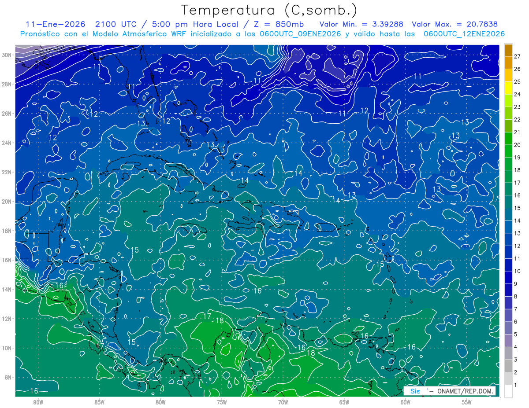The image size is (529, 408).
Task: Click the "ONAMET/REP.DOM." credit label
Action: 464,391
